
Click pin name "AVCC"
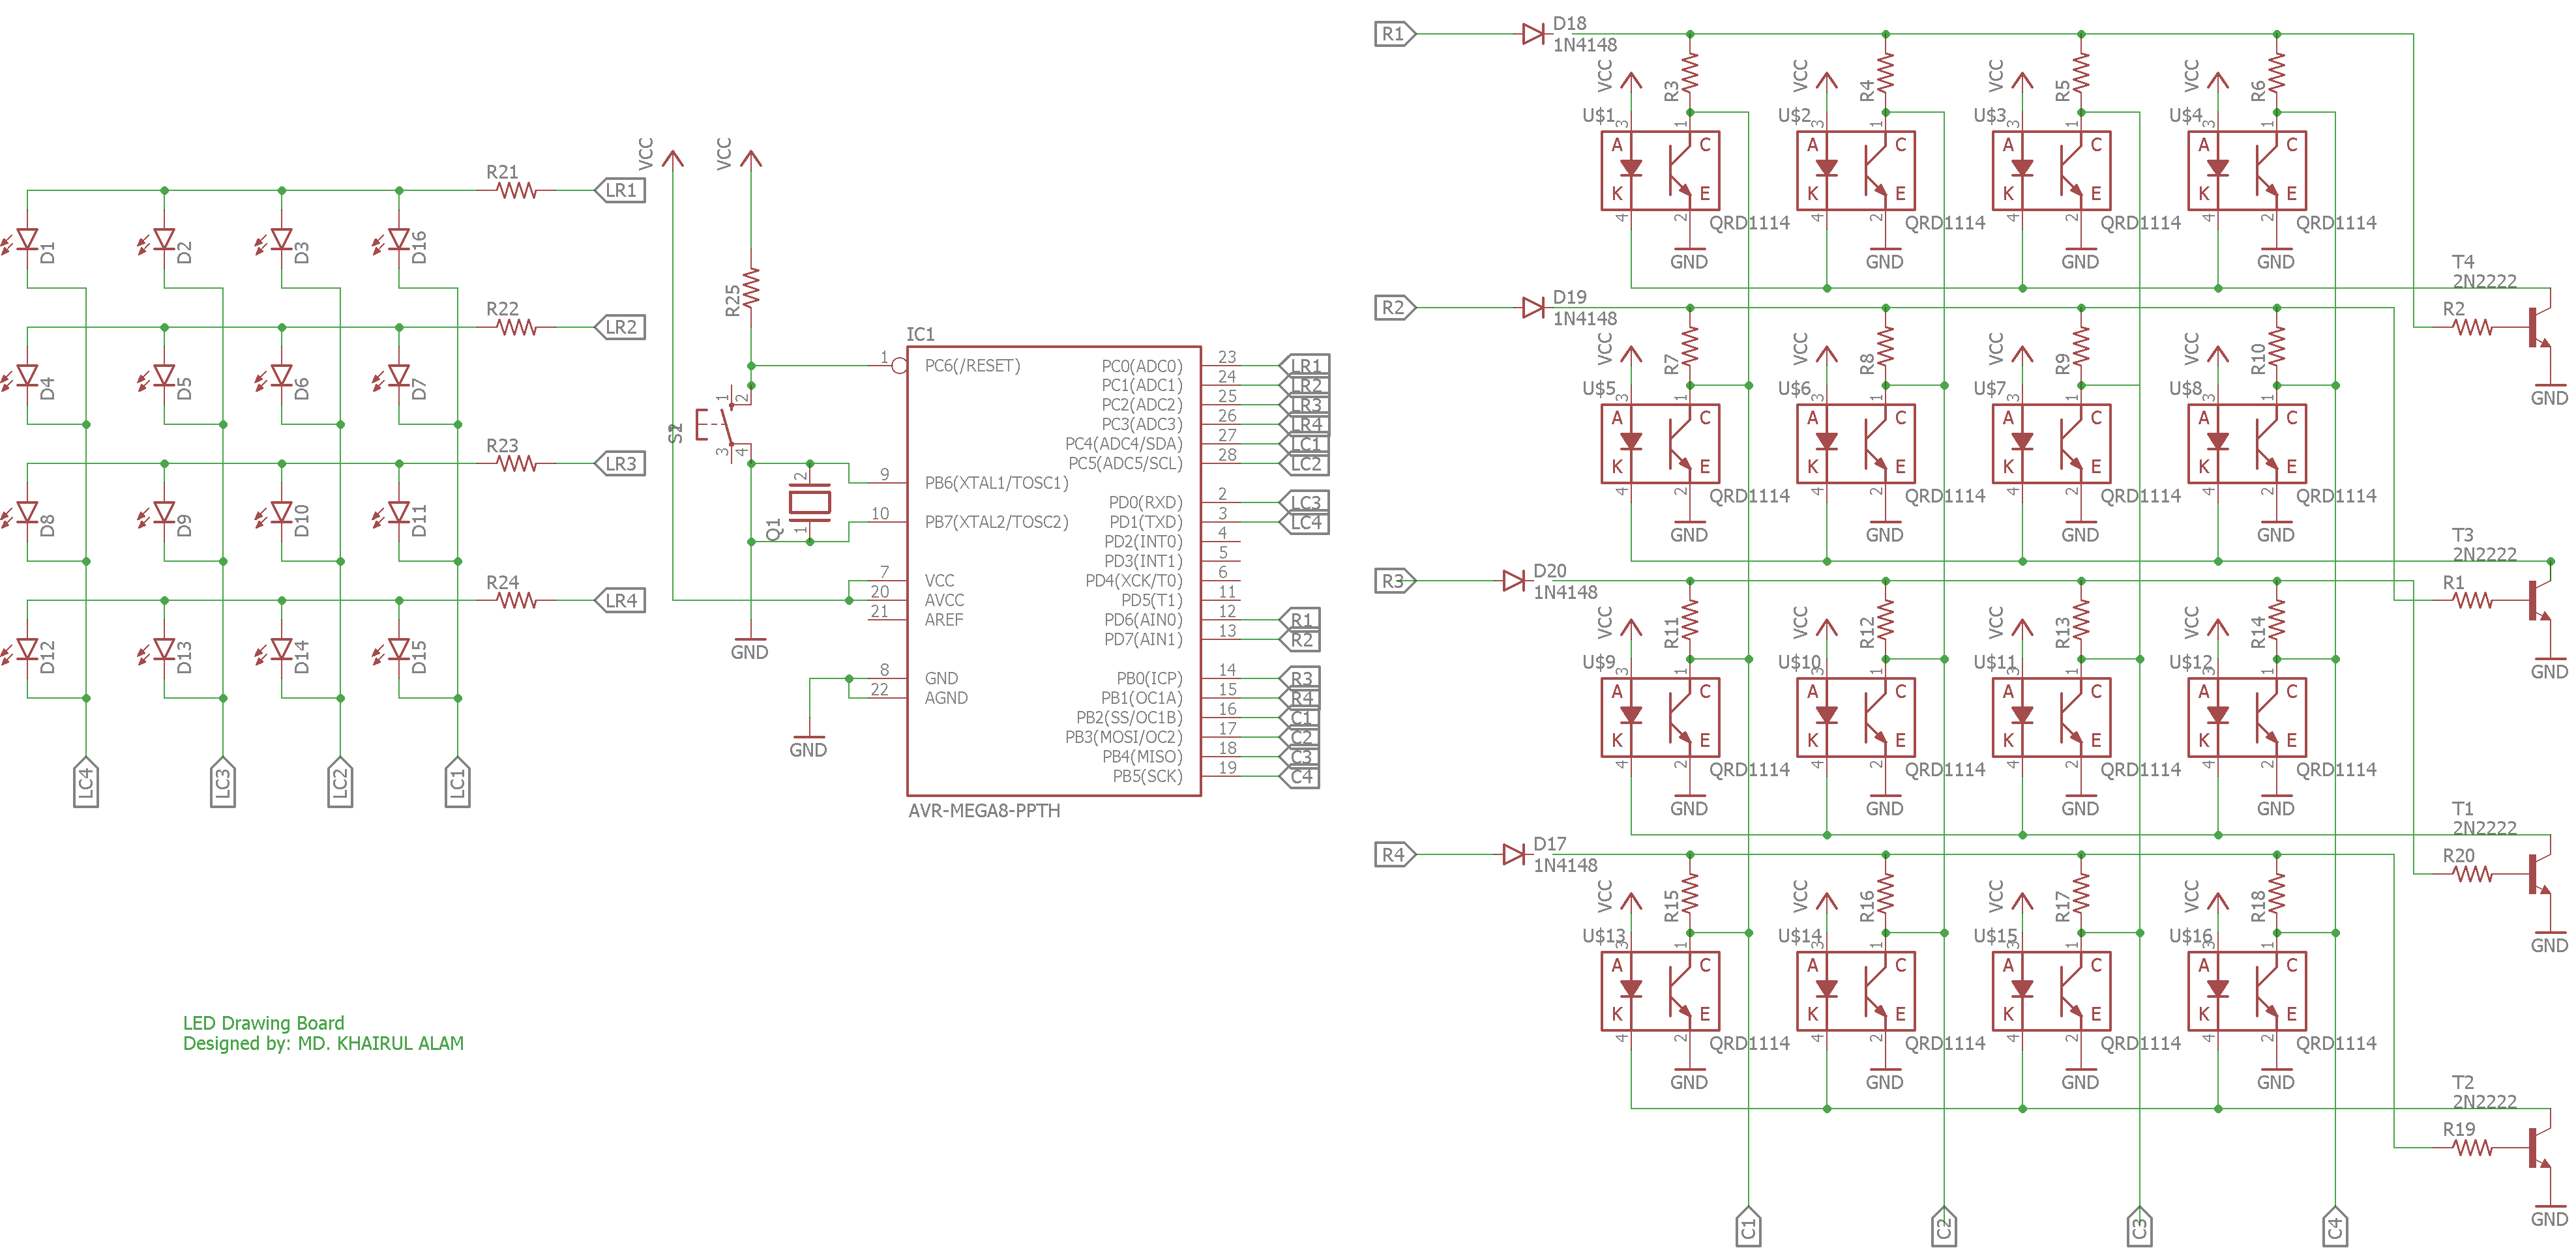coord(944,600)
